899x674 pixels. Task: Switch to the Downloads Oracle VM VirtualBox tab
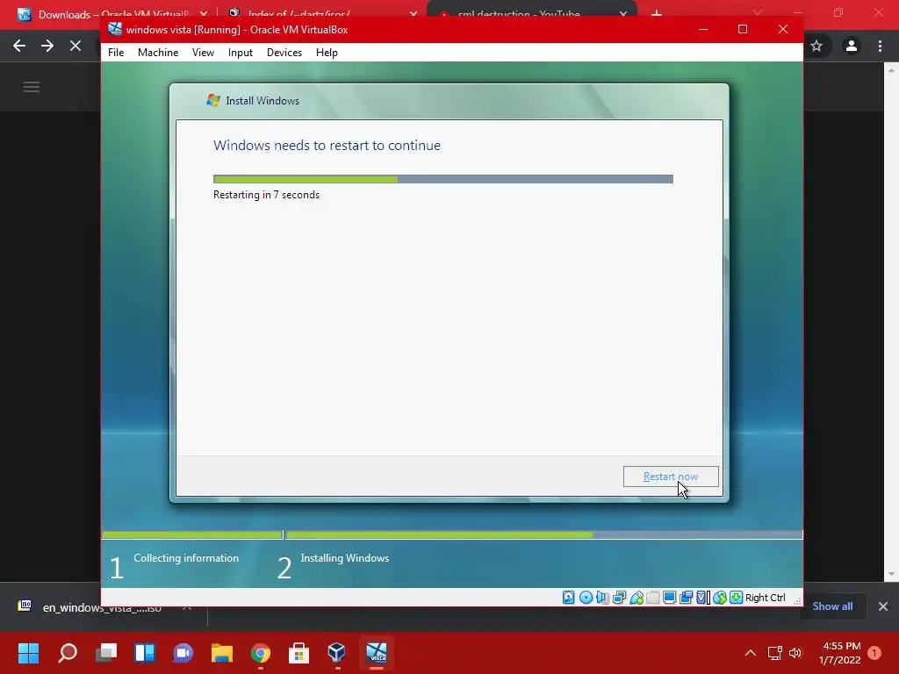point(111,14)
